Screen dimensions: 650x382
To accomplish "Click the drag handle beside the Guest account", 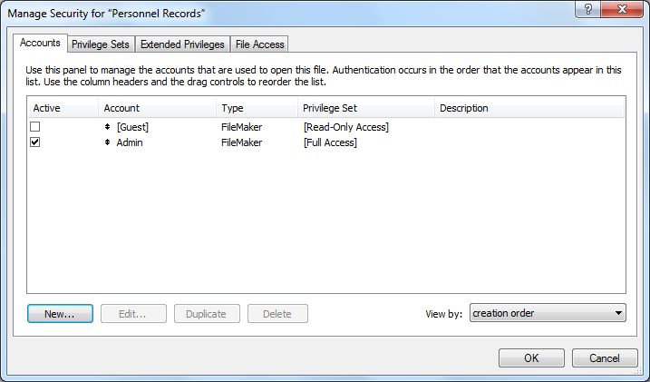I will tap(108, 127).
